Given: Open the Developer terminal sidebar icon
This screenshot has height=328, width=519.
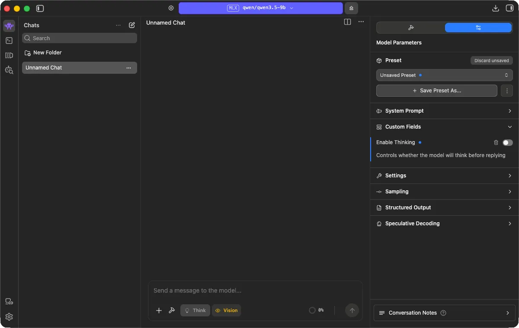Looking at the screenshot, I should pyautogui.click(x=9, y=41).
